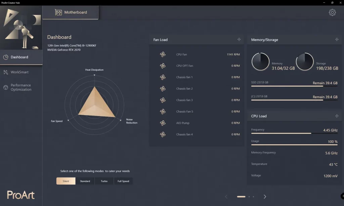Click the Heat Dissipation chart label

pos(94,70)
